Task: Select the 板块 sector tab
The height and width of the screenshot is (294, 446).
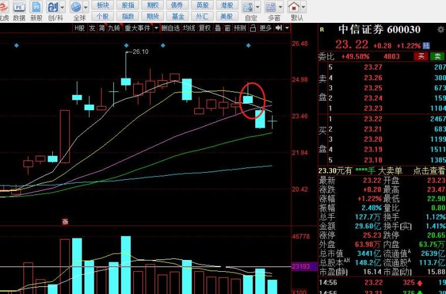Action: (x=103, y=5)
